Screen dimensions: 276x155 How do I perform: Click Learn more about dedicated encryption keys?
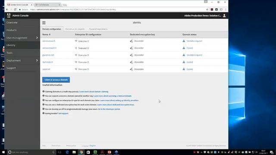(116, 105)
